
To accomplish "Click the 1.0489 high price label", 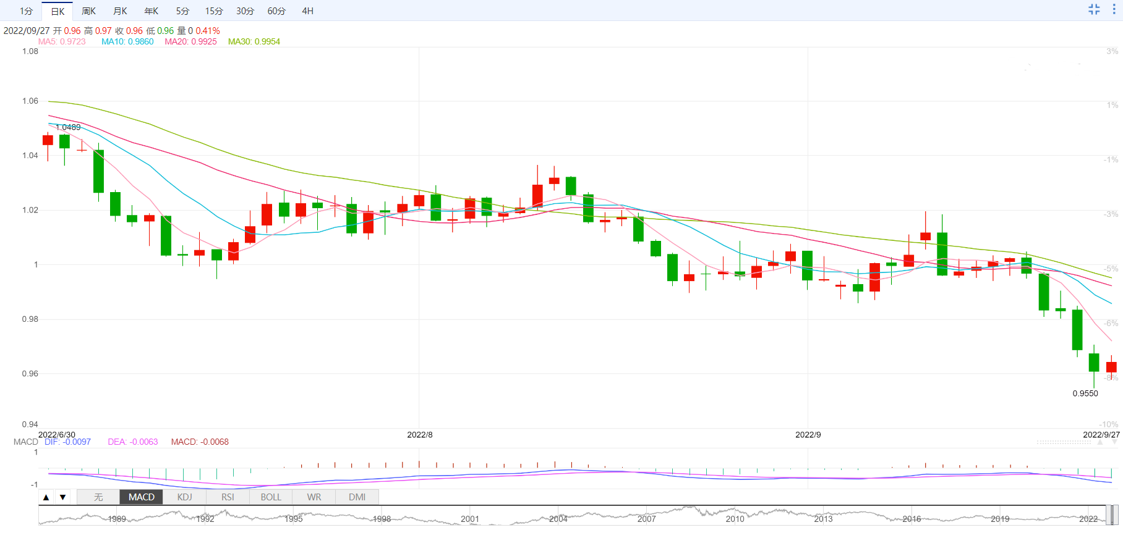I will (68, 127).
